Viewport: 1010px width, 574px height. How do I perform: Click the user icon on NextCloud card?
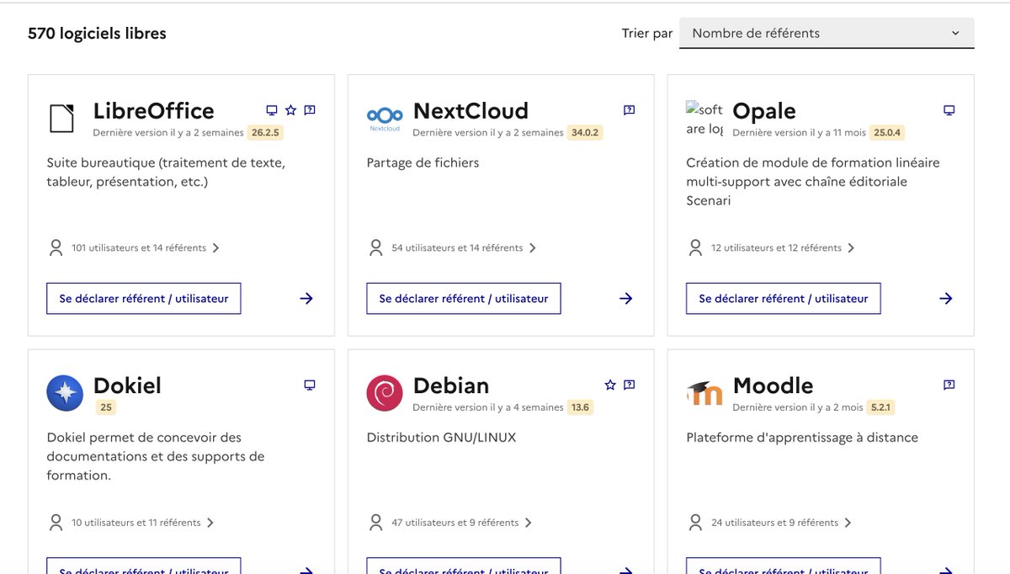coord(376,247)
